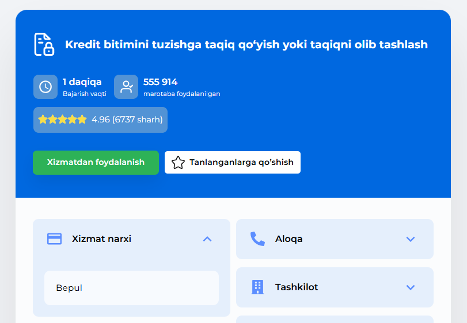This screenshot has width=467, height=323.
Task: Click the Bepul price box
Action: (x=131, y=287)
